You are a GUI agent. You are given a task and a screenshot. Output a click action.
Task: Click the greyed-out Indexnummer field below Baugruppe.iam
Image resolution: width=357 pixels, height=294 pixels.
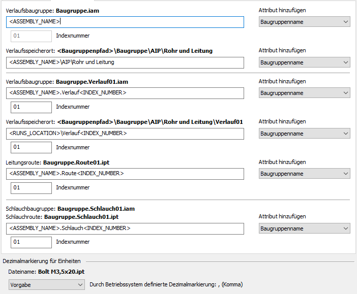[x=31, y=36]
